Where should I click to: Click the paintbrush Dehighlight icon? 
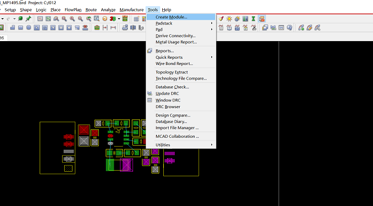pyautogui.click(x=221, y=19)
